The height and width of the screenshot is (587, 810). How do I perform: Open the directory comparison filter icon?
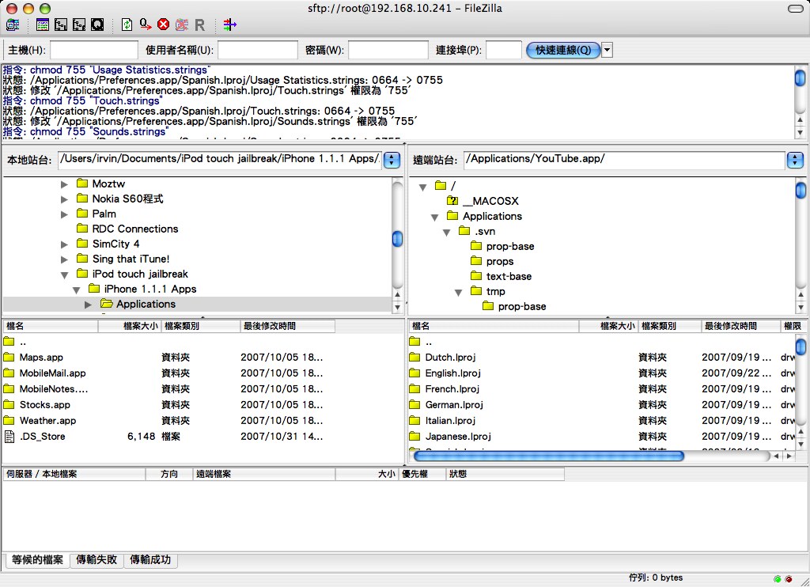pyautogui.click(x=229, y=25)
